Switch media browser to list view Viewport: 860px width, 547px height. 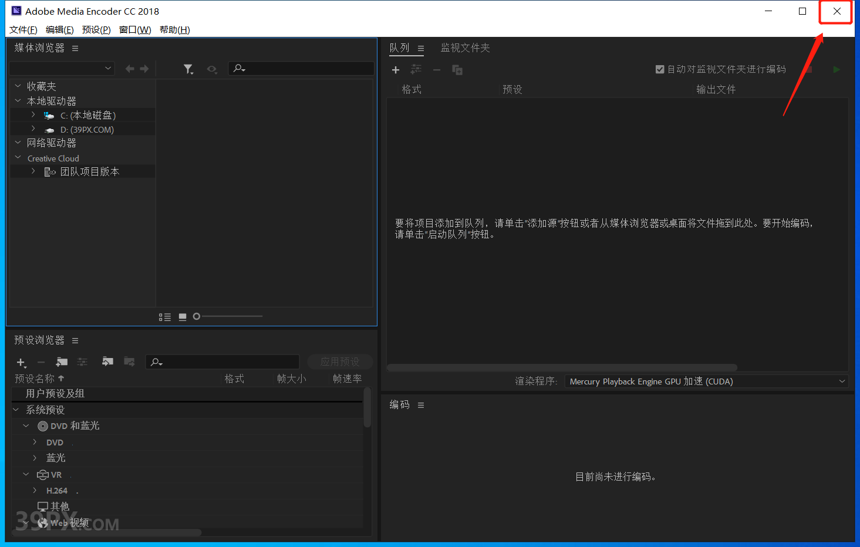165,317
